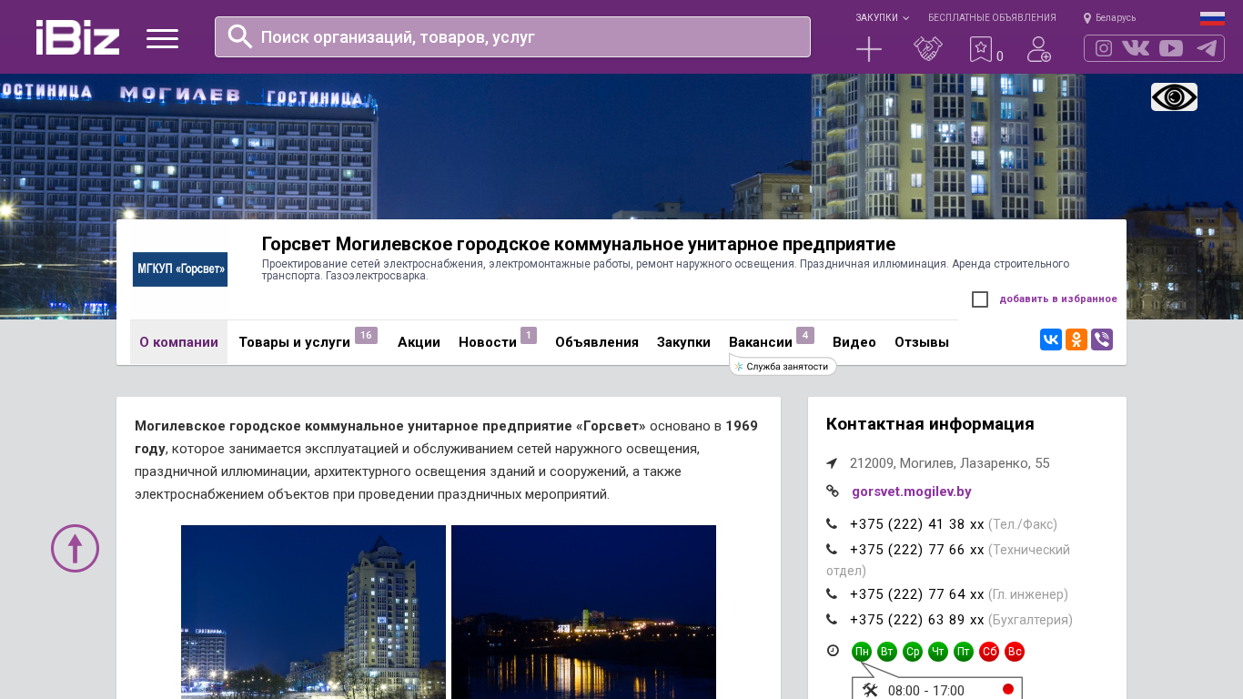Open the hamburger menu next to iBiz logo

pyautogui.click(x=162, y=38)
